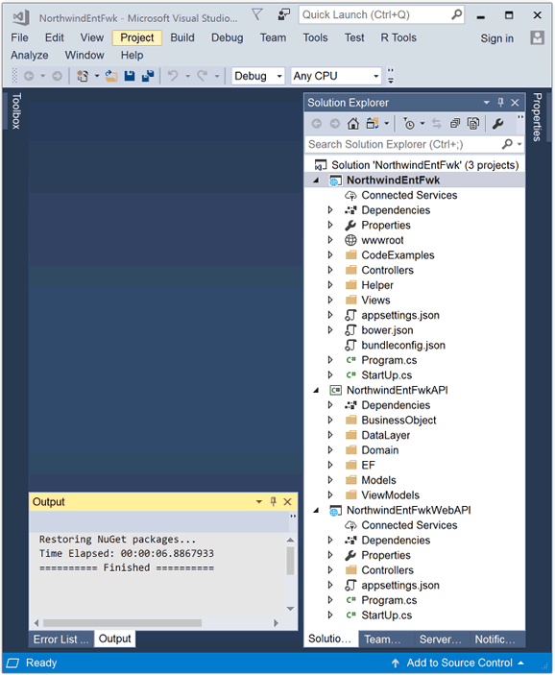555x675 pixels.
Task: Open the Output panel window options dropdown
Action: pos(258,501)
